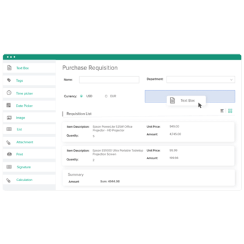Click the Calculation icon in sidebar
The image size is (244, 244).
pyautogui.click(x=9, y=181)
